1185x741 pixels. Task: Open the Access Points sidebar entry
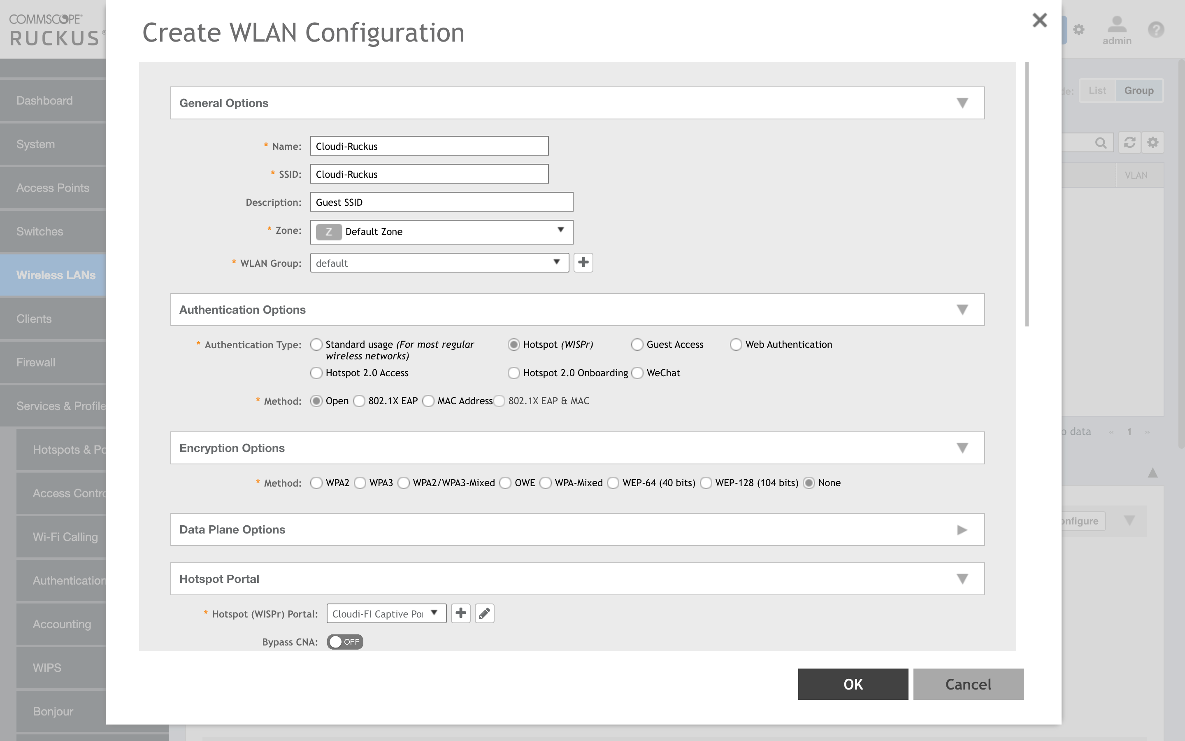click(52, 188)
